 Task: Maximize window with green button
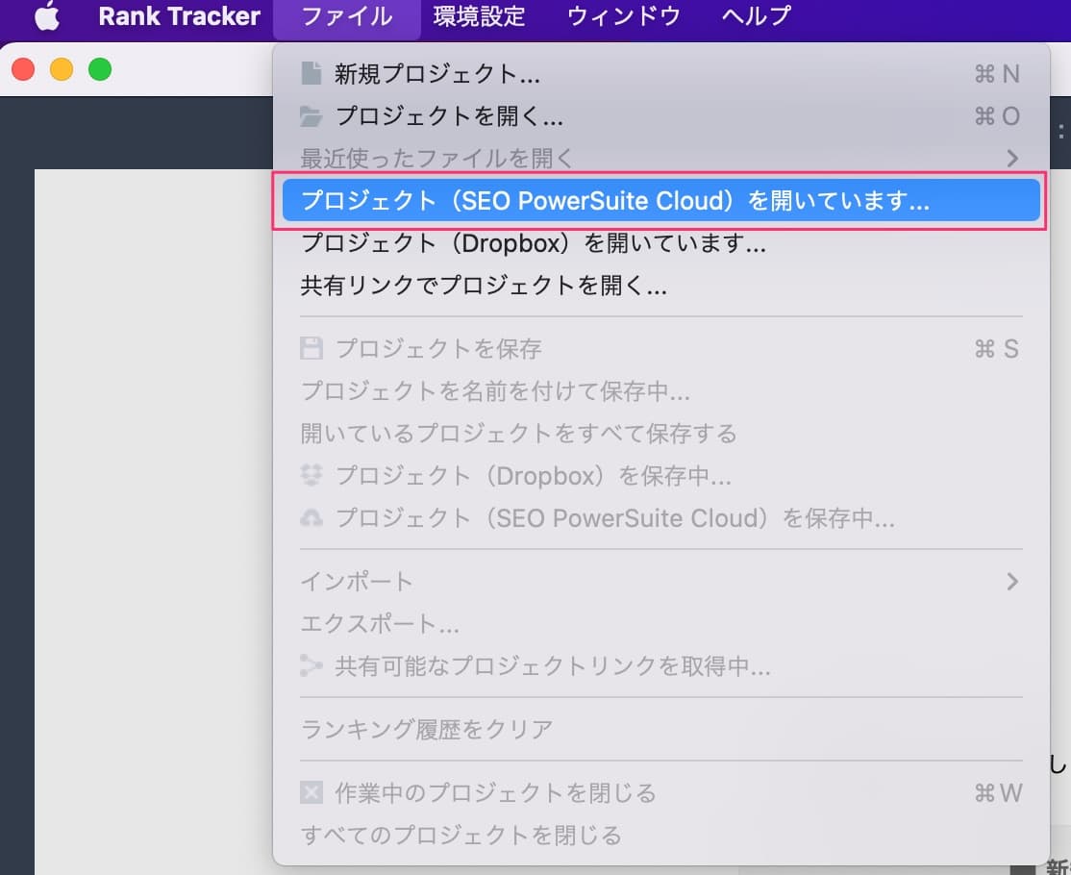(100, 69)
